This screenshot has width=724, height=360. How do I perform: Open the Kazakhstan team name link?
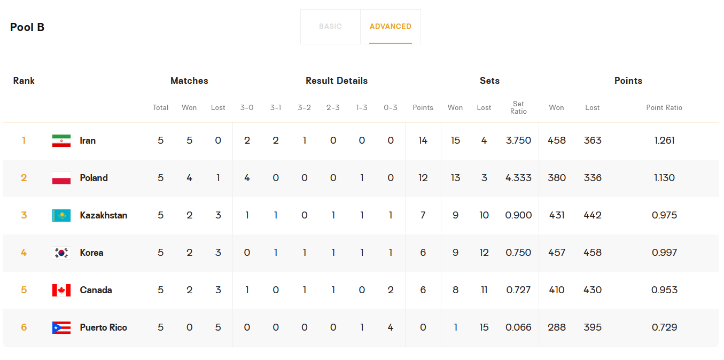[103, 215]
